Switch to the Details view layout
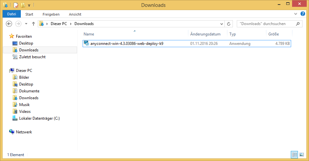This screenshot has height=161, width=309. (294, 155)
